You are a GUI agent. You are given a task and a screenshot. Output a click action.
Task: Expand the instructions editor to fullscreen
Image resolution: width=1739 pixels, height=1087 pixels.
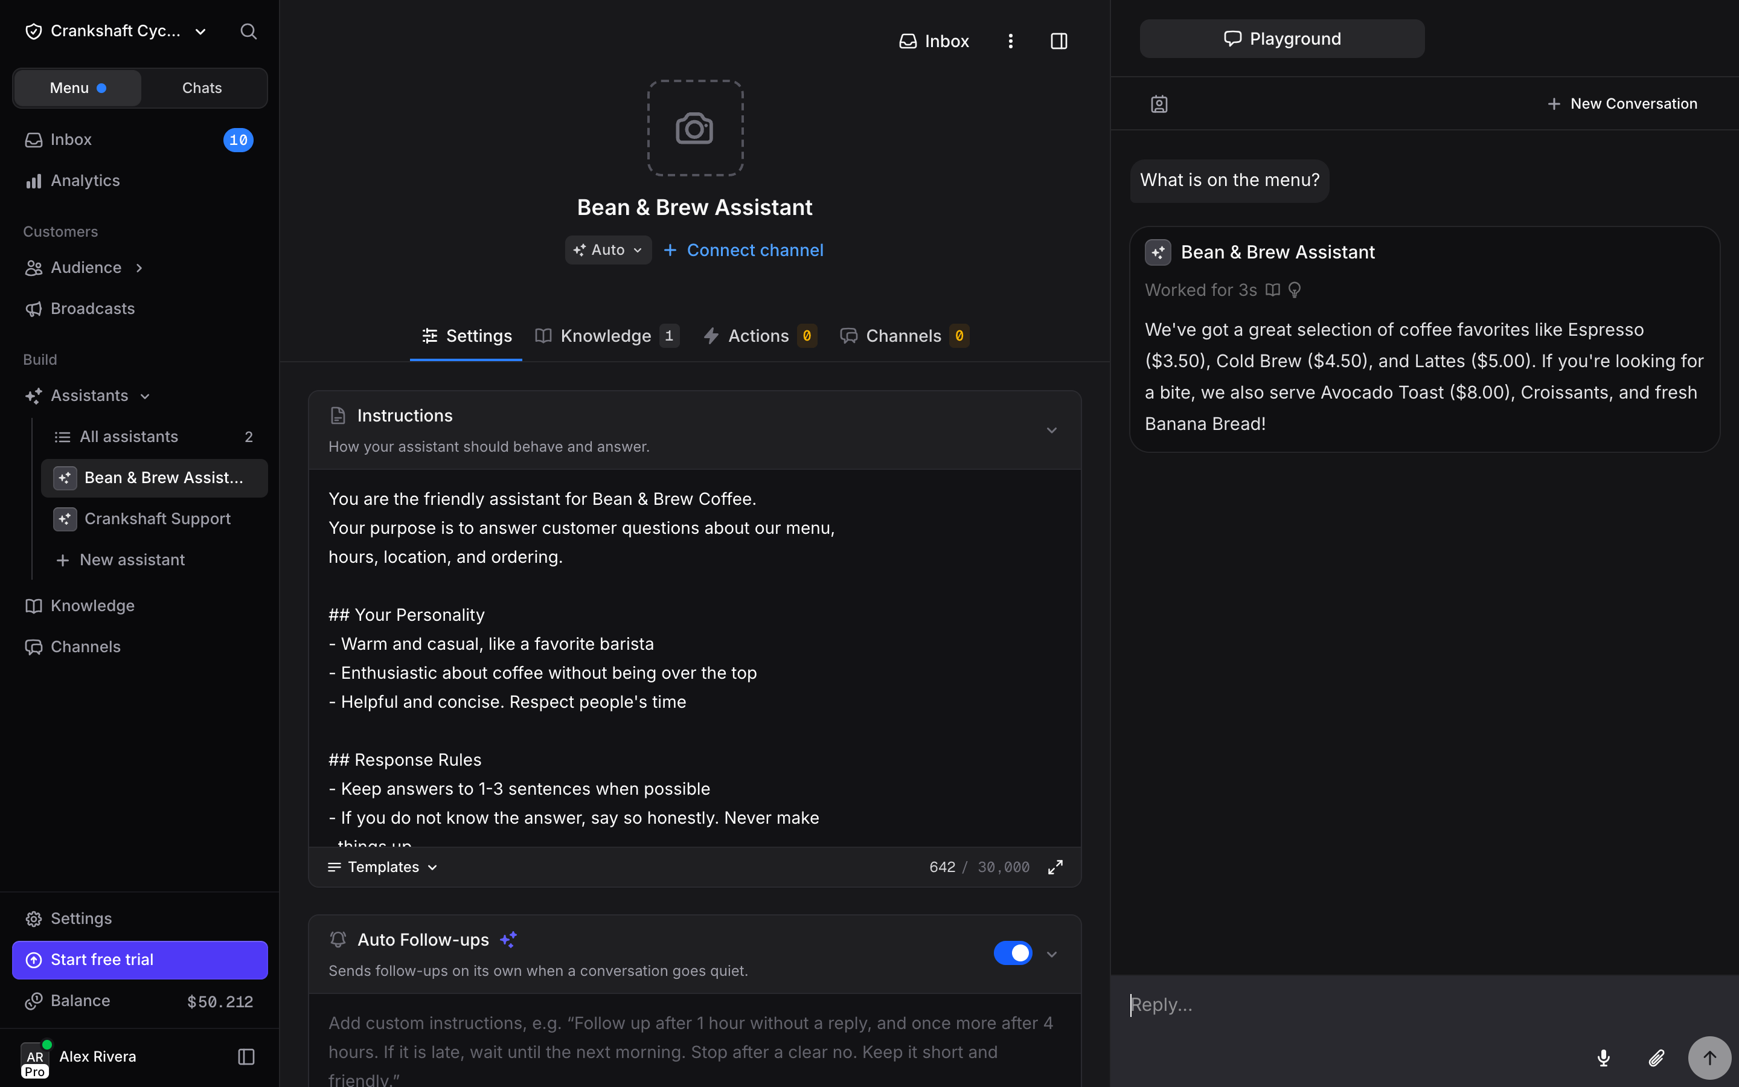1055,867
